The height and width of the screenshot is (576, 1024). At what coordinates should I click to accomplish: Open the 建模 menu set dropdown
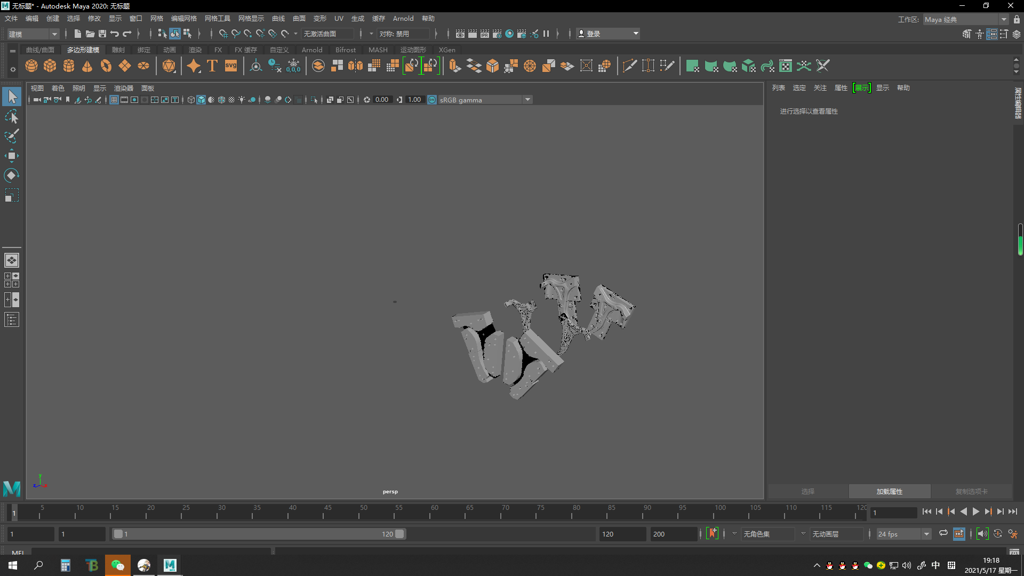pyautogui.click(x=33, y=34)
